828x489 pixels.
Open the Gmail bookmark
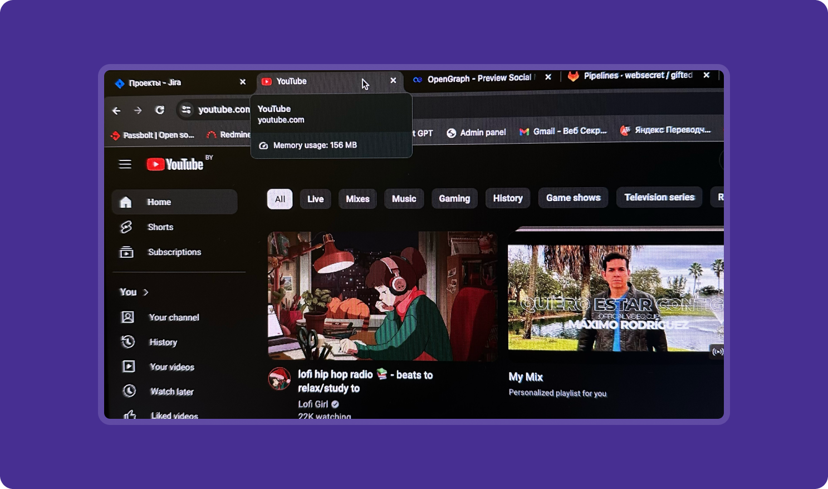coord(563,131)
